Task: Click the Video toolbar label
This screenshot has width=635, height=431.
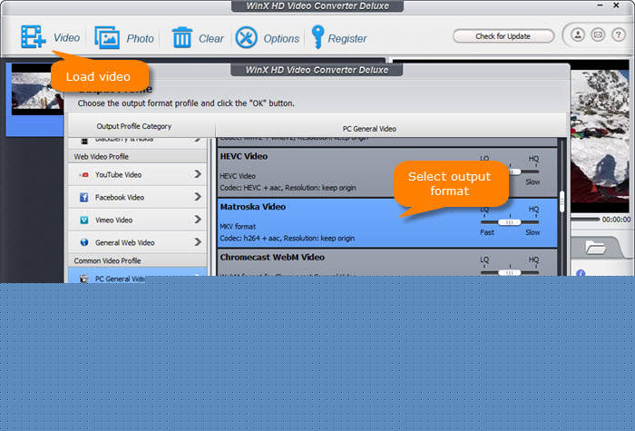Action: pos(67,38)
